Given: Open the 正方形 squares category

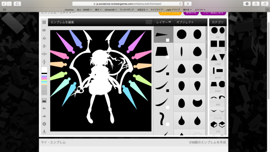Looking at the screenshot, I should tap(218, 46).
